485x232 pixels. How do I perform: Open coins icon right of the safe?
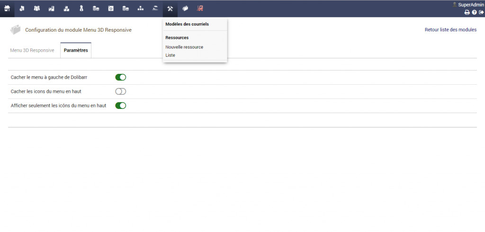(126, 9)
